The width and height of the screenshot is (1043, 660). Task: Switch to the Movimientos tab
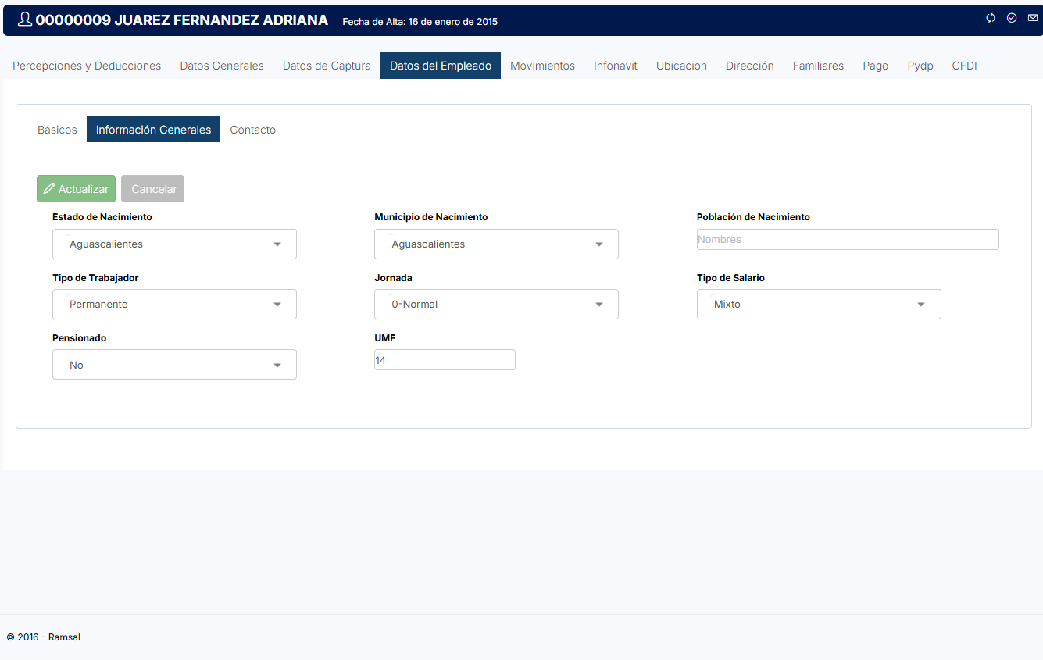point(542,66)
